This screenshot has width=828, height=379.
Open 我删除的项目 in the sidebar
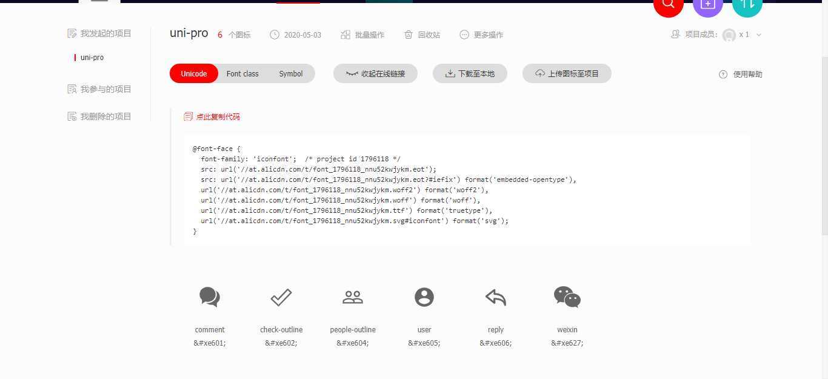[x=99, y=116]
